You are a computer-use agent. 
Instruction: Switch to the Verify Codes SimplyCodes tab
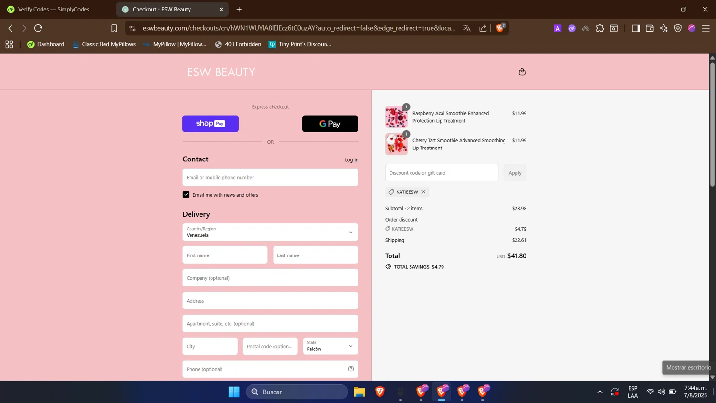pos(53,9)
